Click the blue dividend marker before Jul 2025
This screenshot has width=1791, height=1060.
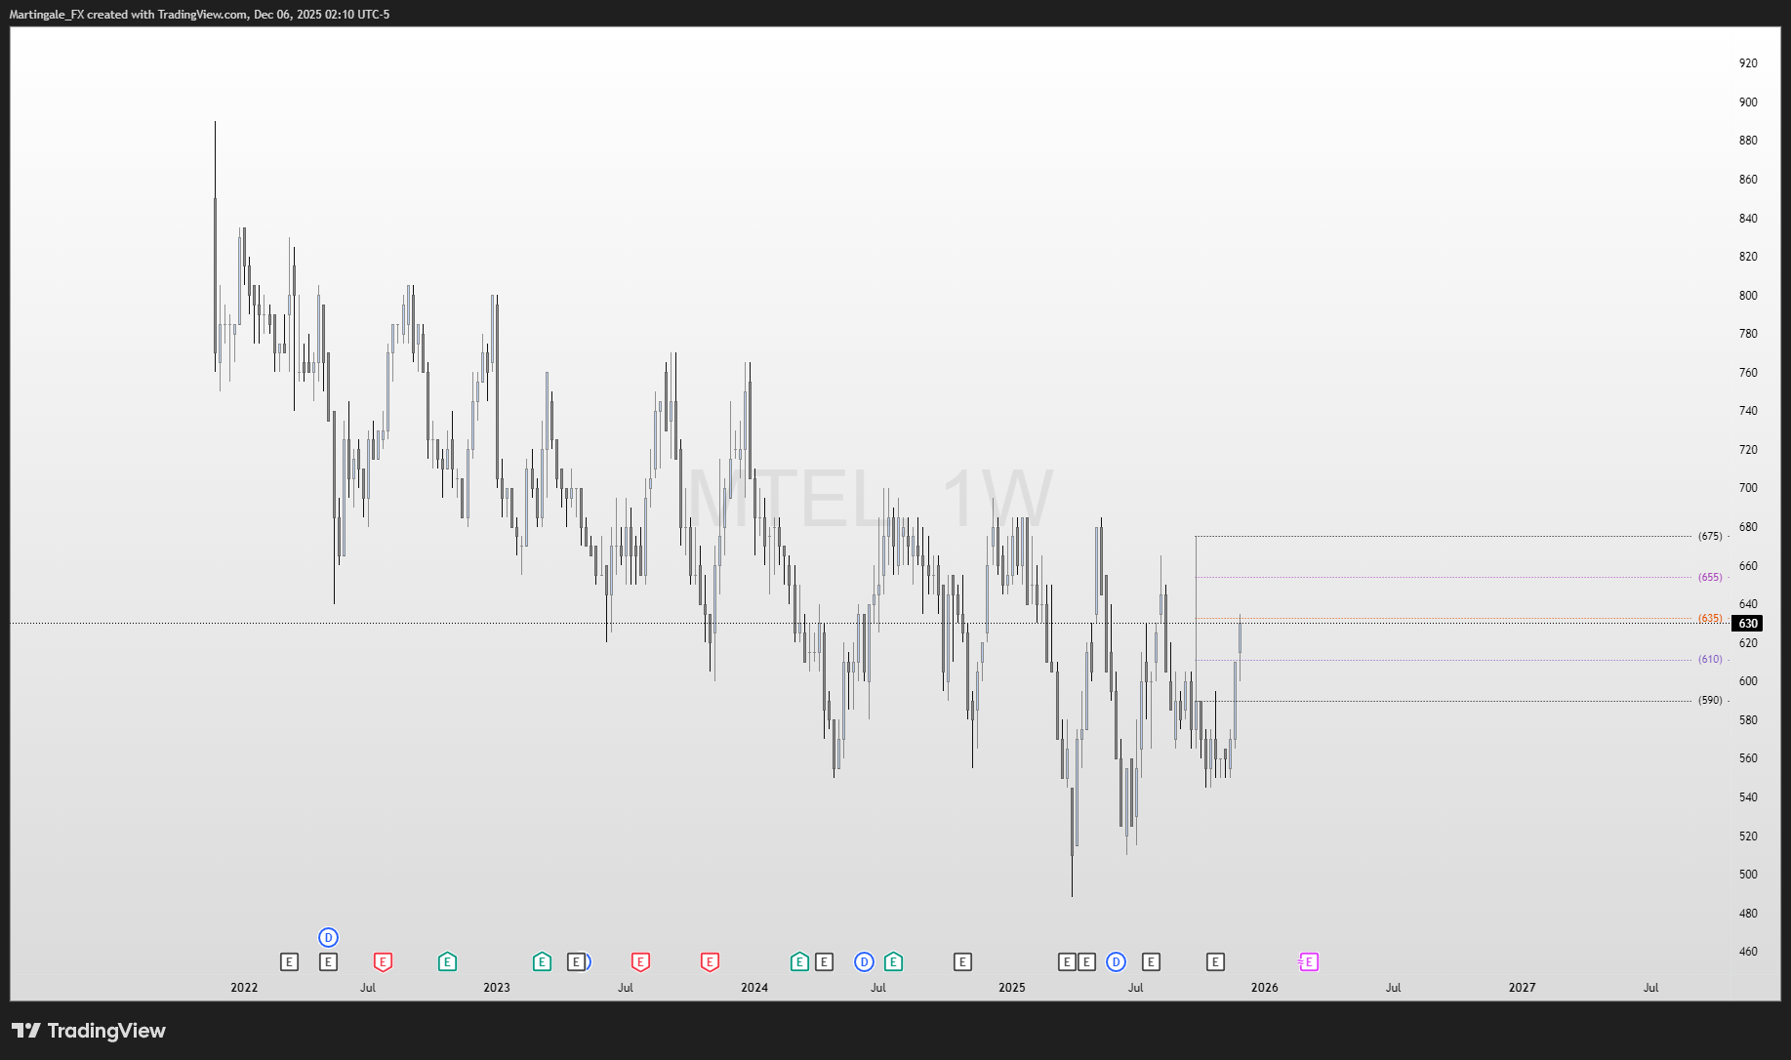click(1116, 962)
